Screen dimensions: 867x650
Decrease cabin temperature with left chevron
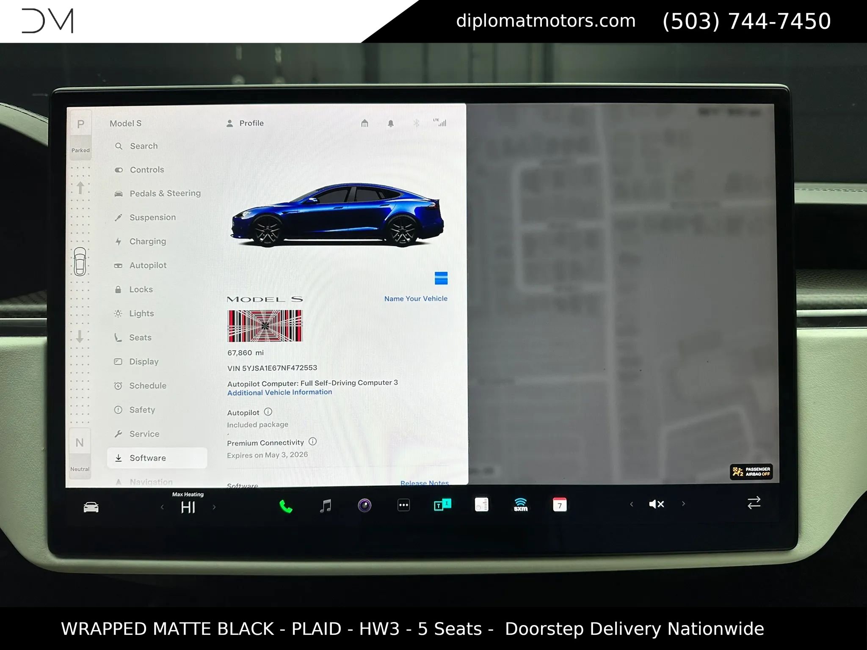162,507
